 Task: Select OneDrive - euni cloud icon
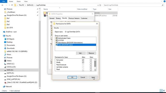tap(4, 32)
